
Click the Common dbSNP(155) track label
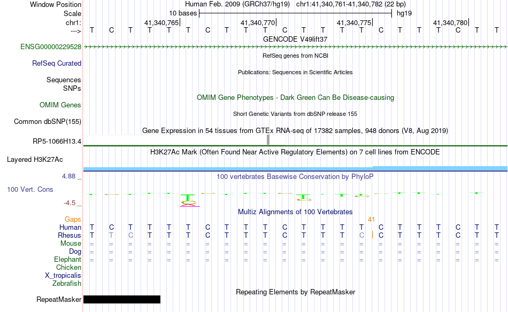[48, 121]
